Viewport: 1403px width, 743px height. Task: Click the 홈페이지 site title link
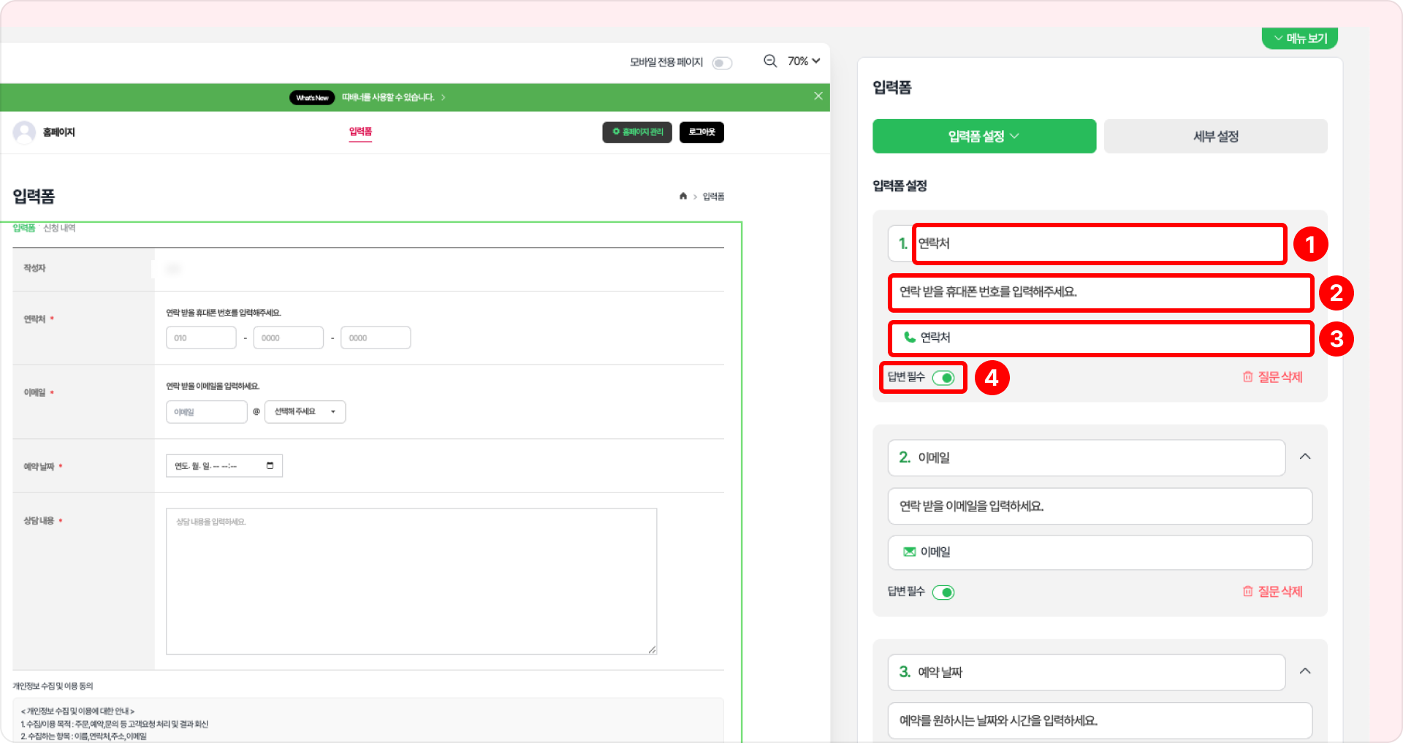pyautogui.click(x=58, y=132)
